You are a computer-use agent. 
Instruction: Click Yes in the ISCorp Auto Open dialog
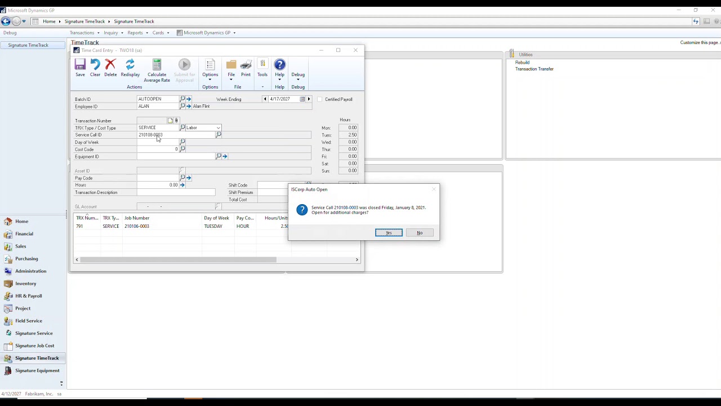click(x=389, y=233)
